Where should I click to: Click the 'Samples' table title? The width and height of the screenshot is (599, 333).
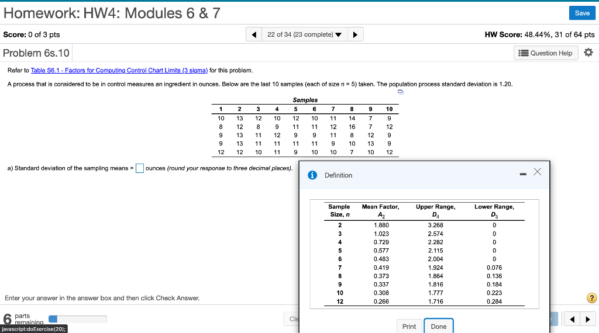pos(305,100)
